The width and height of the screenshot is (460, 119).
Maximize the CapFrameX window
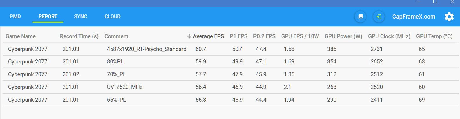coord(435,2)
